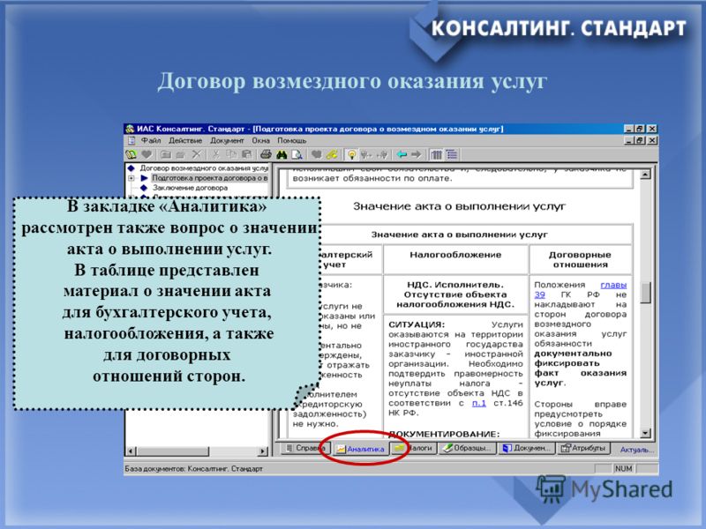
Task: Click the gray folder toolbar icon
Action: (x=166, y=155)
